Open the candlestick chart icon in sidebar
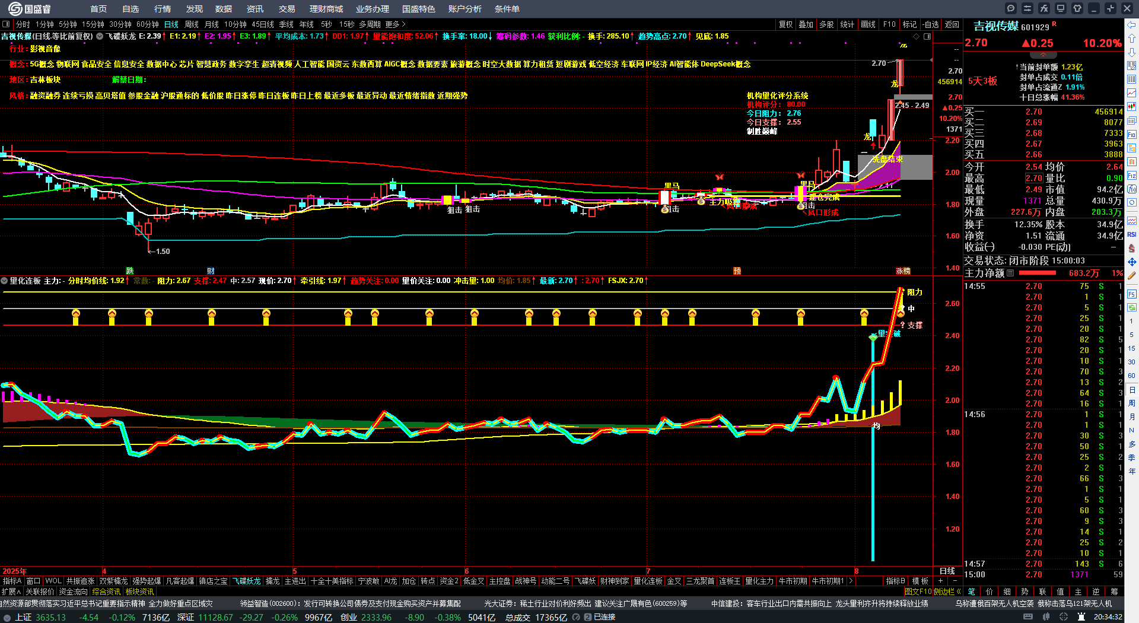The height and width of the screenshot is (623, 1139). tap(1132, 107)
